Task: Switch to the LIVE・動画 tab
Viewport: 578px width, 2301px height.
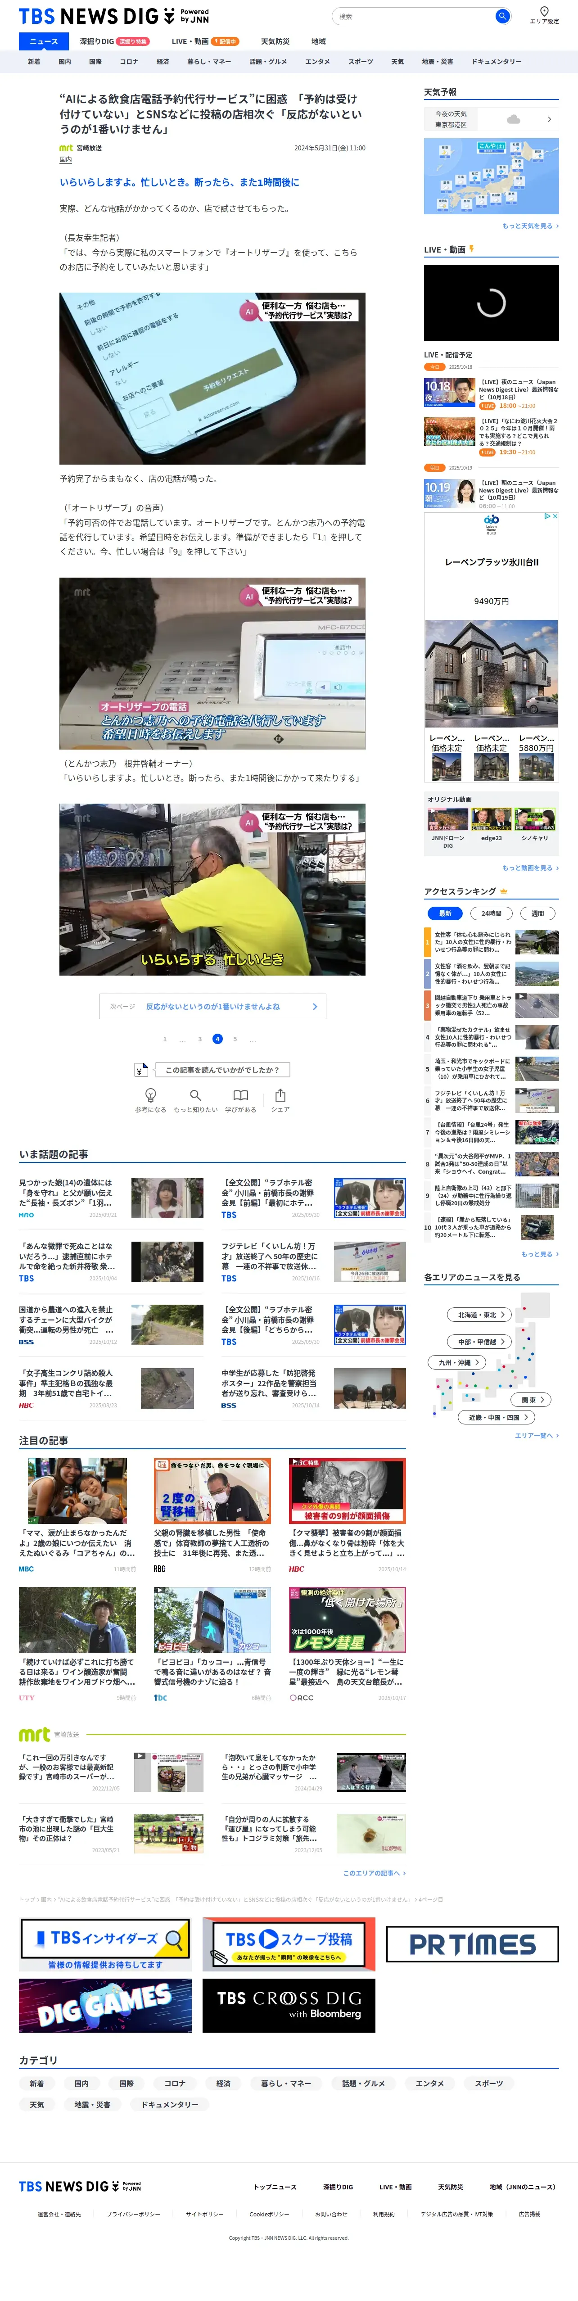Action: [x=204, y=41]
